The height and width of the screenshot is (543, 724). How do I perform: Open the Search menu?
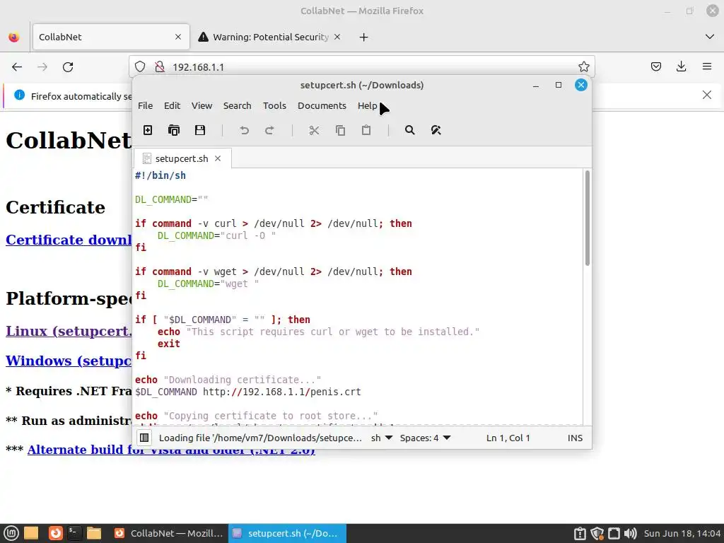pos(238,106)
